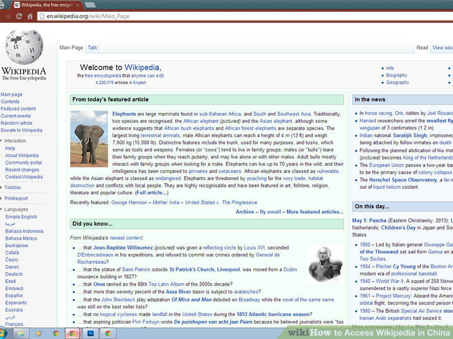Viewport: 453px width, 339px height.
Task: Open Windows Start menu
Action: (x=3, y=333)
